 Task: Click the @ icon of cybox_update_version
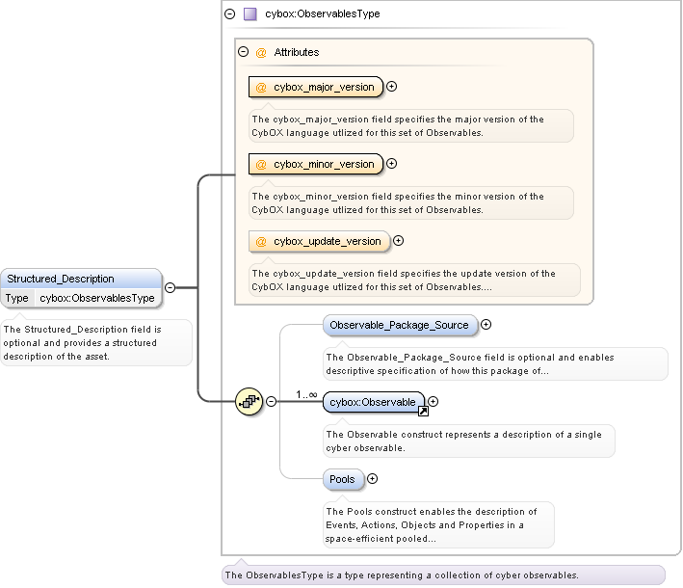tap(261, 241)
